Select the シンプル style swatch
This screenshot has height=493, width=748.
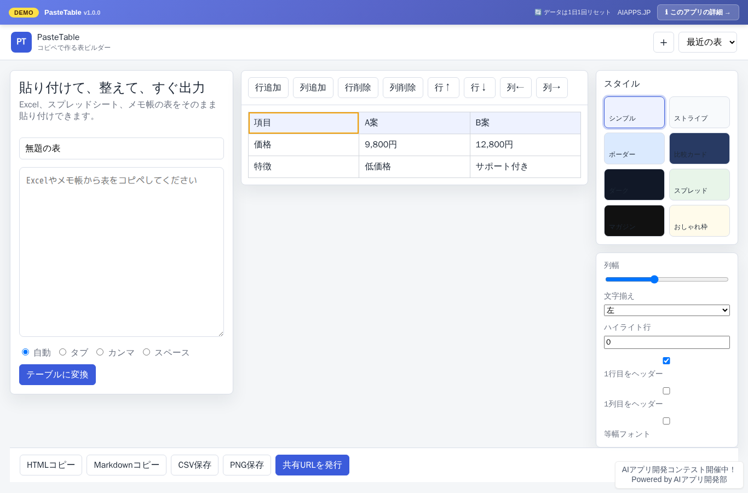tap(634, 112)
